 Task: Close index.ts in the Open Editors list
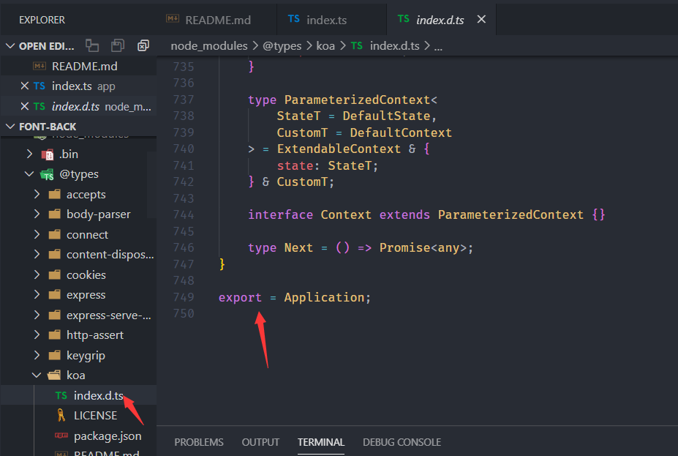25,86
